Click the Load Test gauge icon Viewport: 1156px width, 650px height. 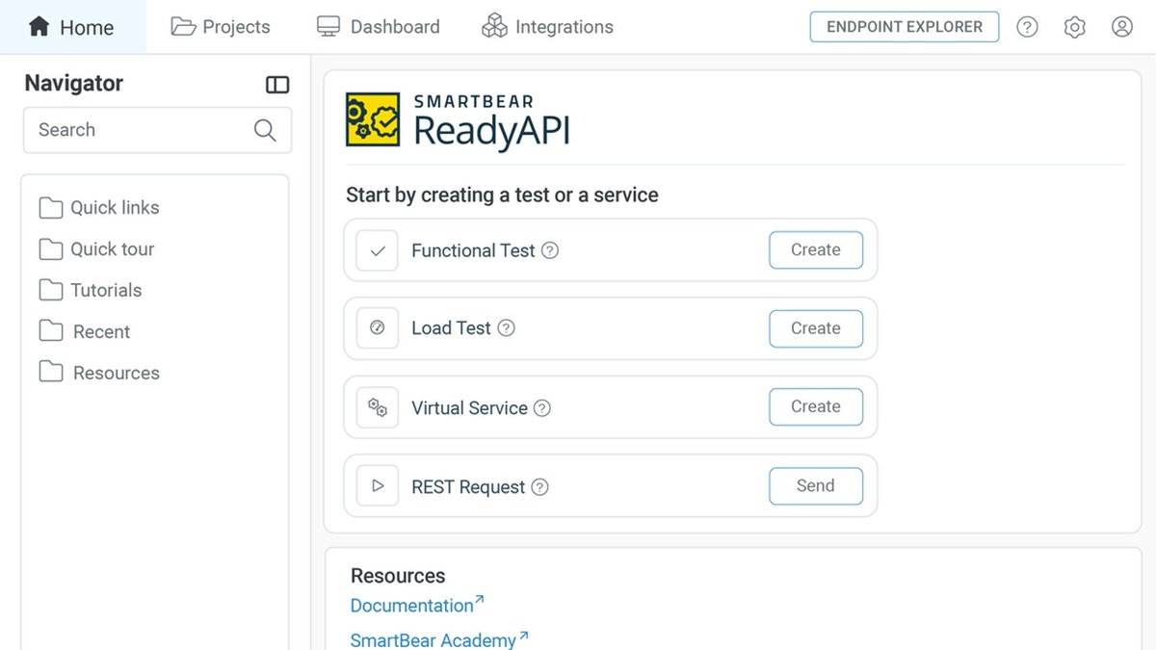[378, 328]
